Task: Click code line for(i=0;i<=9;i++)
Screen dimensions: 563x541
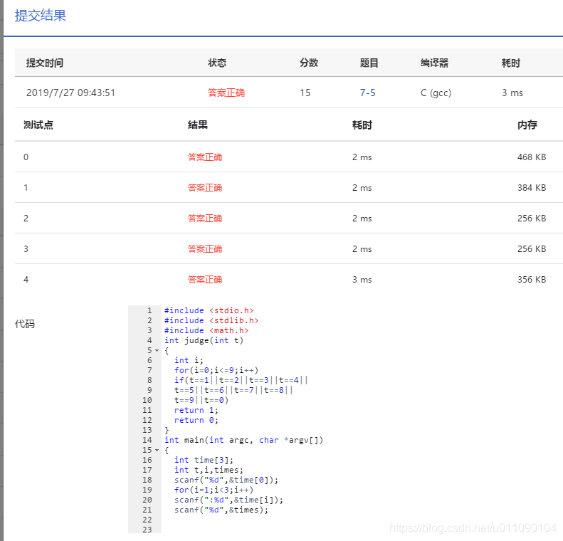Action: [216, 370]
